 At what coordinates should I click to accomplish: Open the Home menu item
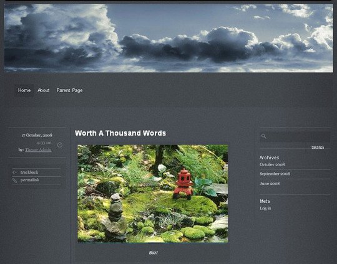24,90
